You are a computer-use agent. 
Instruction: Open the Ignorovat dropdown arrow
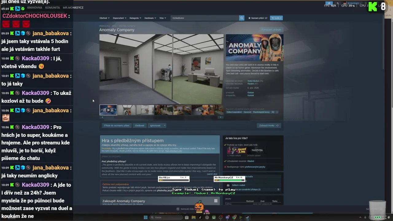[x=165, y=125]
